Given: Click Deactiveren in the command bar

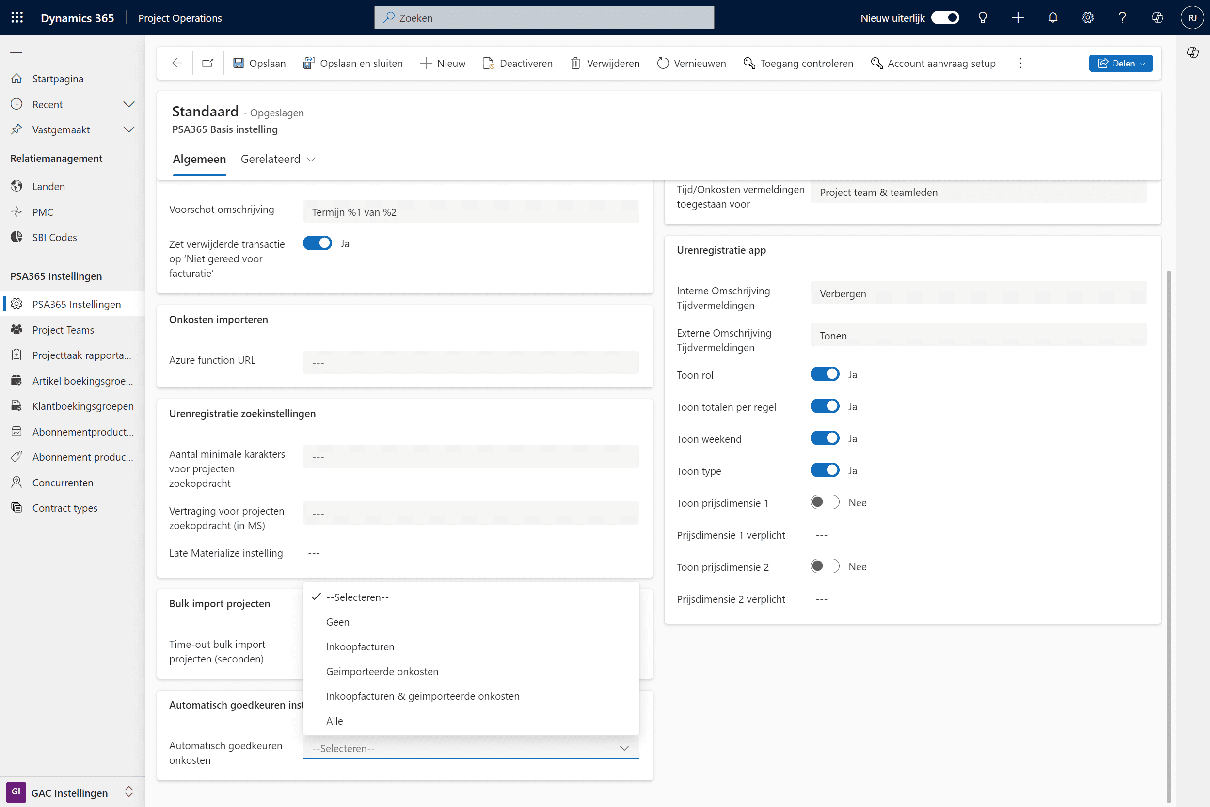Looking at the screenshot, I should tap(518, 63).
